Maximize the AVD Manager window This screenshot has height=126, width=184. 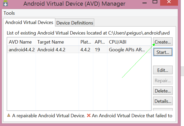155,2
